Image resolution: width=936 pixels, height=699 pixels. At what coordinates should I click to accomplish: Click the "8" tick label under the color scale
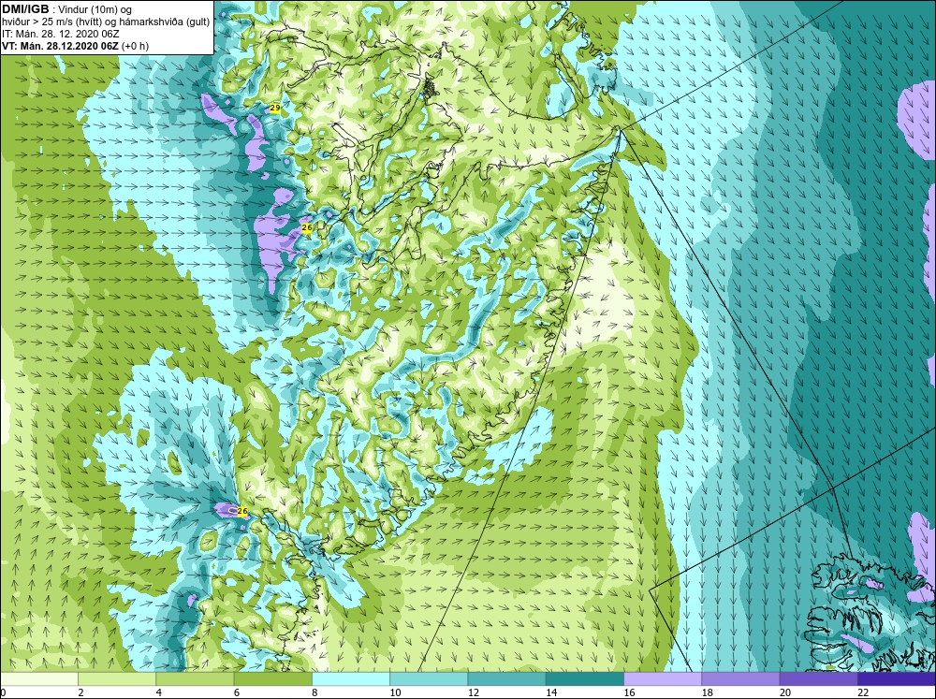click(314, 692)
